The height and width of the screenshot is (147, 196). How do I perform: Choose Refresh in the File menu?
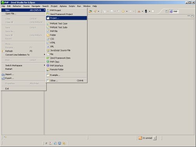pos(24,51)
